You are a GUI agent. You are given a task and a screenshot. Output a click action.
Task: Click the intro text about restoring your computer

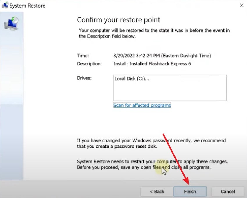click(154, 33)
